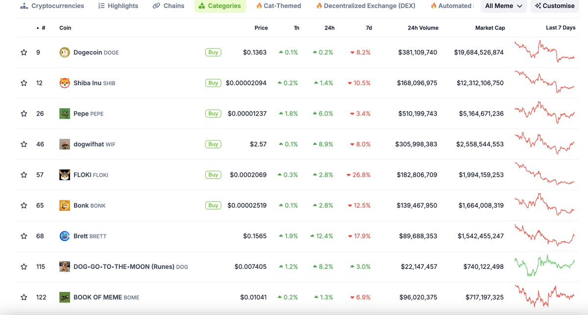The height and width of the screenshot is (315, 588).
Task: Buy FLOKI
Action: click(x=213, y=175)
